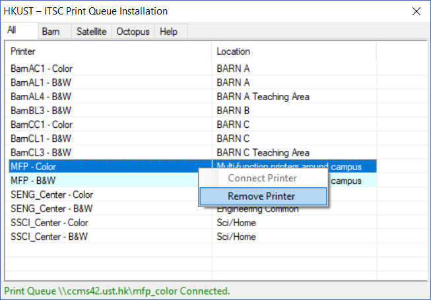Viewport: 431px width, 300px height.
Task: Select SSCI_Center - B&W printer entry
Action: click(x=50, y=236)
